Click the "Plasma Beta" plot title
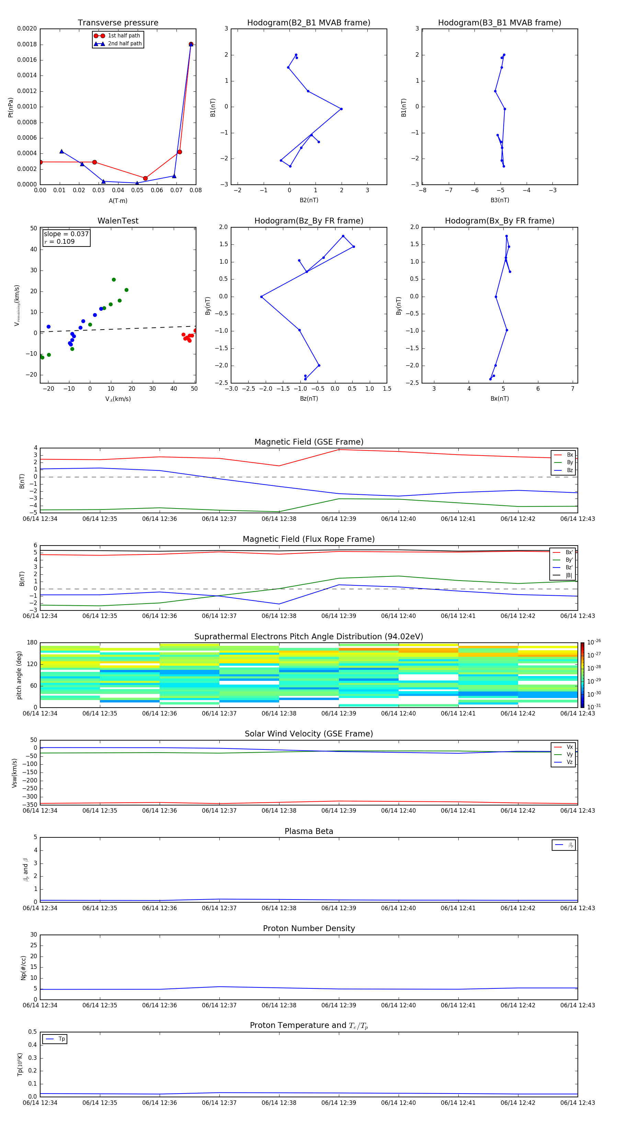Image resolution: width=618 pixels, height=1133 pixels. (x=309, y=831)
